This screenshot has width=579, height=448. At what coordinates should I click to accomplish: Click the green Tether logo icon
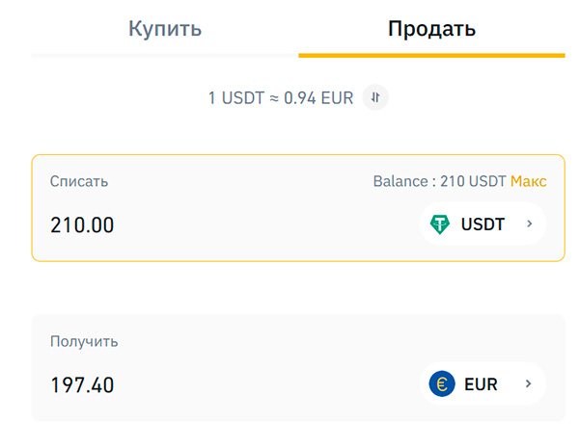(440, 224)
